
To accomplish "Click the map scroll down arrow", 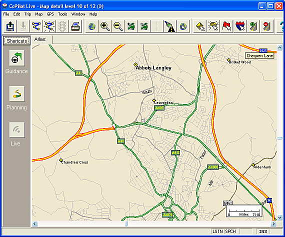I will (279, 217).
